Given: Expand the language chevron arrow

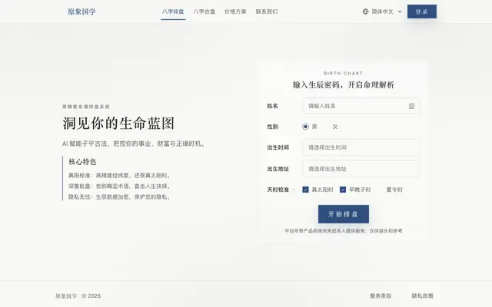Looking at the screenshot, I should pyautogui.click(x=400, y=12).
